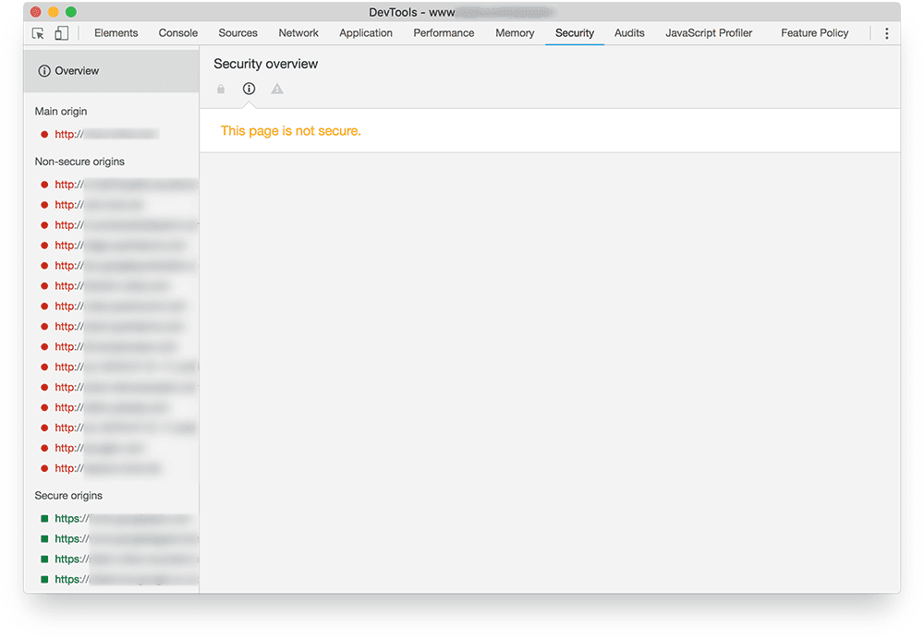Image resolution: width=924 pixels, height=638 pixels.
Task: Click a red dot next to a non-secure origin
Action: [44, 184]
